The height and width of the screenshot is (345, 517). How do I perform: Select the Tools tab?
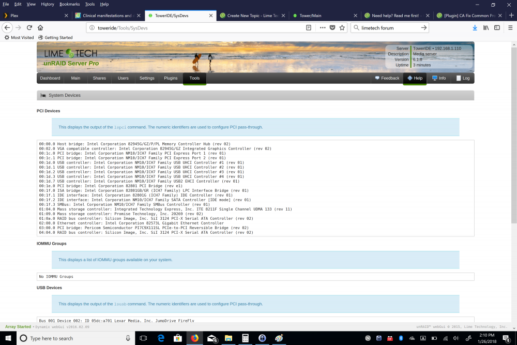pos(194,79)
